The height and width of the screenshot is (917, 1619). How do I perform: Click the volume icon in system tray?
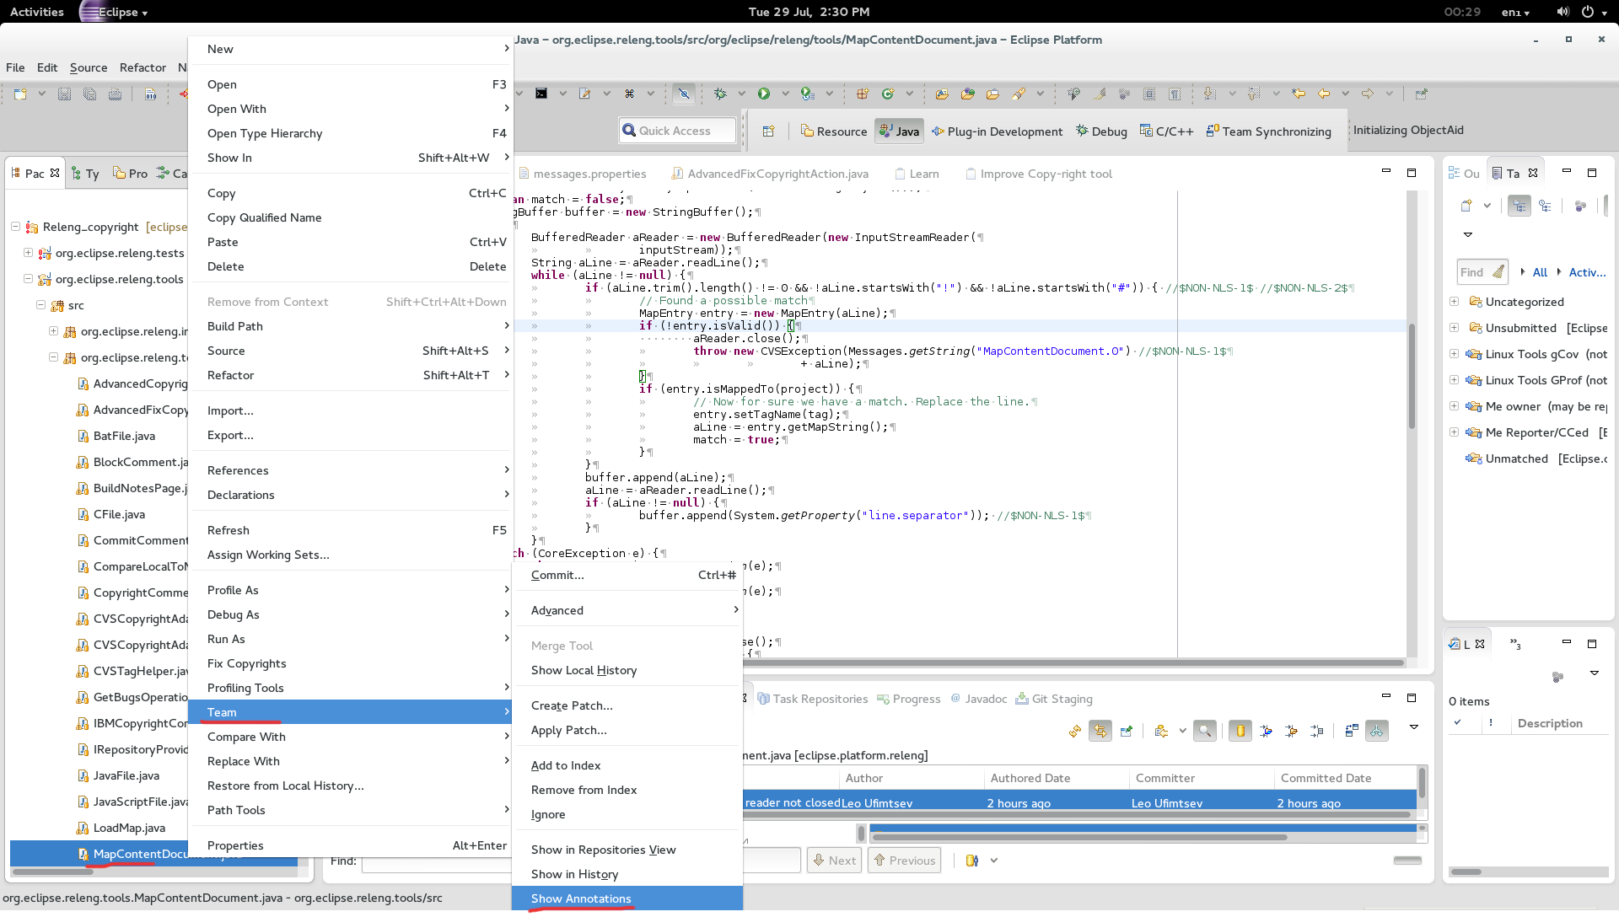tap(1563, 12)
